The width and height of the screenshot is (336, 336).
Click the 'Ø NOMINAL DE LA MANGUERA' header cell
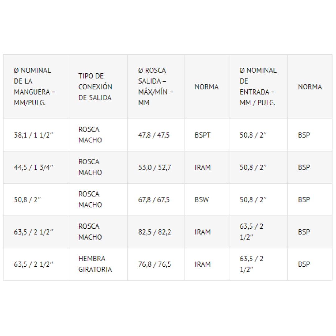tap(35, 86)
